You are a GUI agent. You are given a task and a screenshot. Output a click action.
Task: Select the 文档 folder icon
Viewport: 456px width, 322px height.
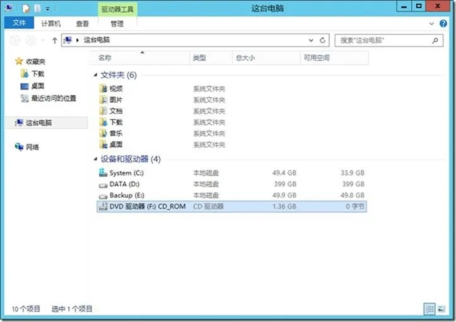[103, 110]
